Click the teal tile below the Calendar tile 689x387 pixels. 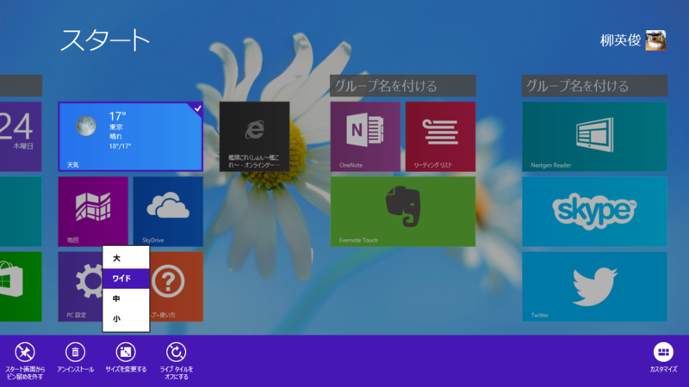tap(21, 212)
